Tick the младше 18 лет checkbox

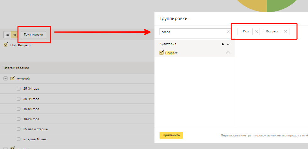[19, 139]
